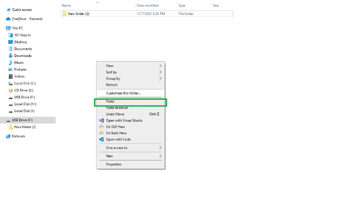Screen dimensions: 364x217
Task: Open Quick access label in navigation pane
Action: coord(22,10)
